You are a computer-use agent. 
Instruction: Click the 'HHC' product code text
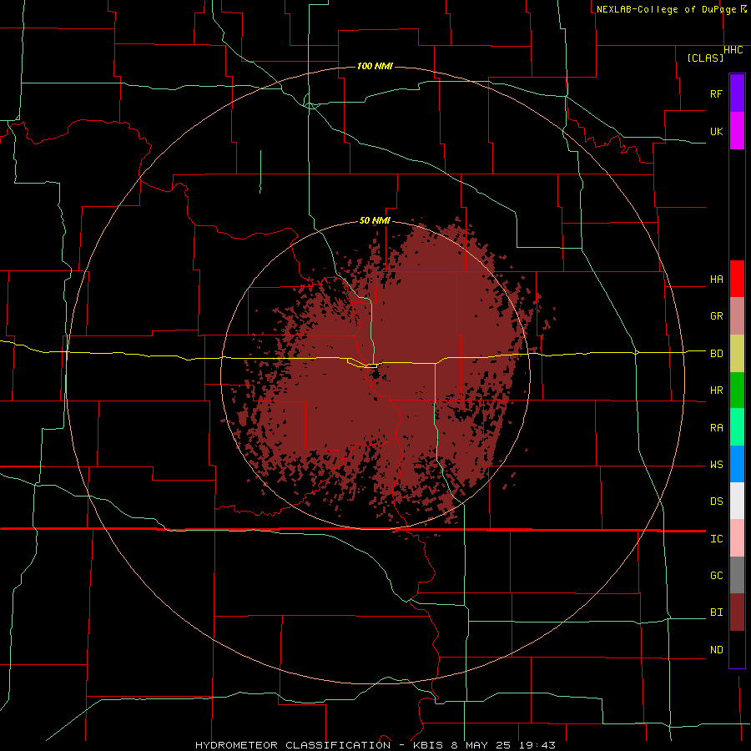coord(733,50)
